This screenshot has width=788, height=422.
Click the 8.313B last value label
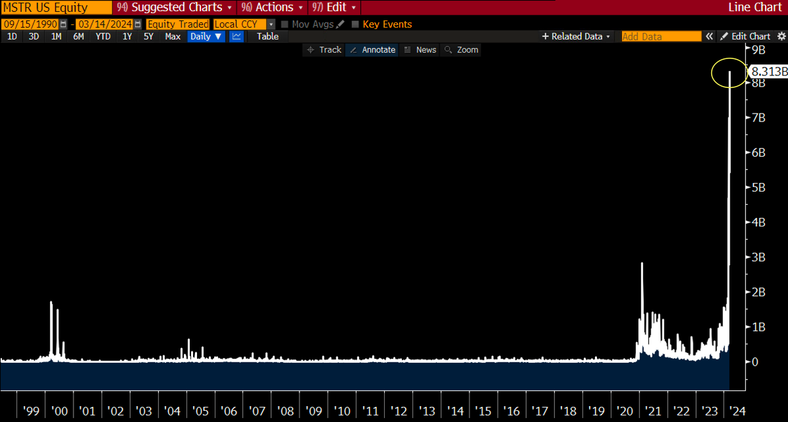click(768, 72)
